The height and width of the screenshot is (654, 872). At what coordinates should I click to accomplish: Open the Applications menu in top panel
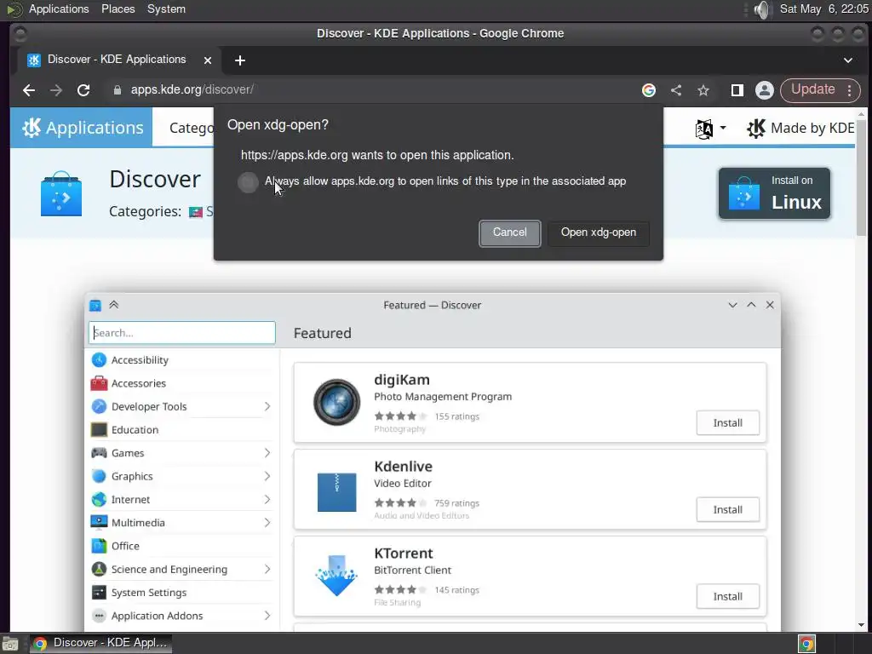point(59,9)
